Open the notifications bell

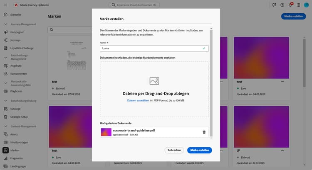(x=290, y=5)
